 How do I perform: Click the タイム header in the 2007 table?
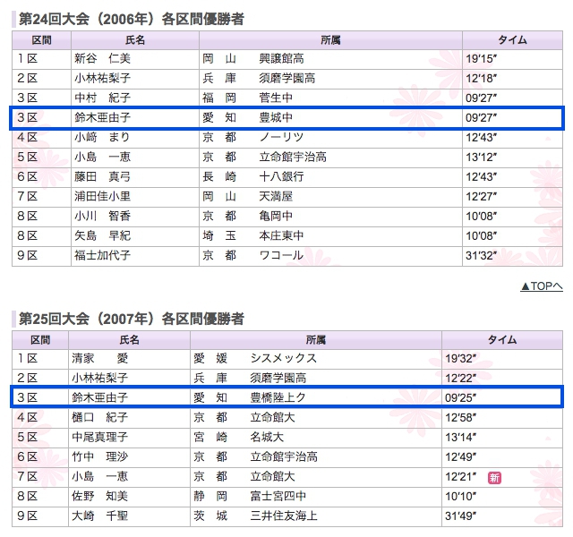coord(502,340)
